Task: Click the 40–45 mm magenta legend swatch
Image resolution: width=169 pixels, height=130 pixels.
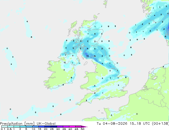Action: [72, 127]
